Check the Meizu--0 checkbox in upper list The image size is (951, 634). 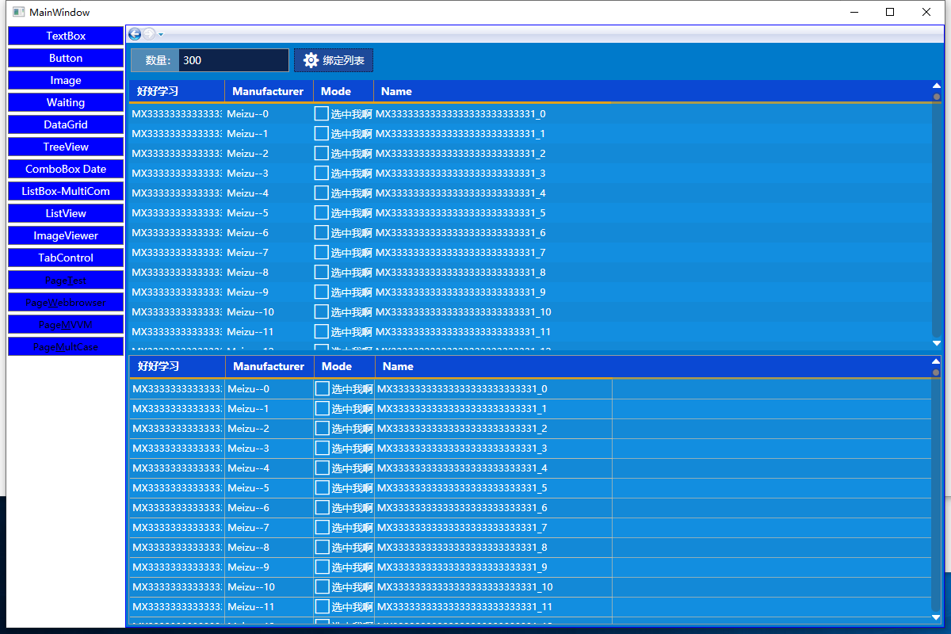(321, 114)
